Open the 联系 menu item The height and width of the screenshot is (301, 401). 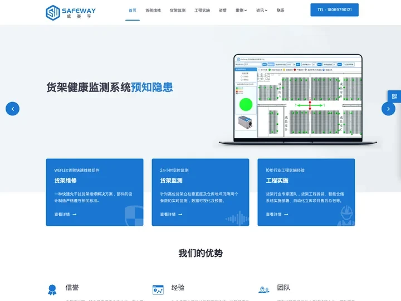[281, 10]
